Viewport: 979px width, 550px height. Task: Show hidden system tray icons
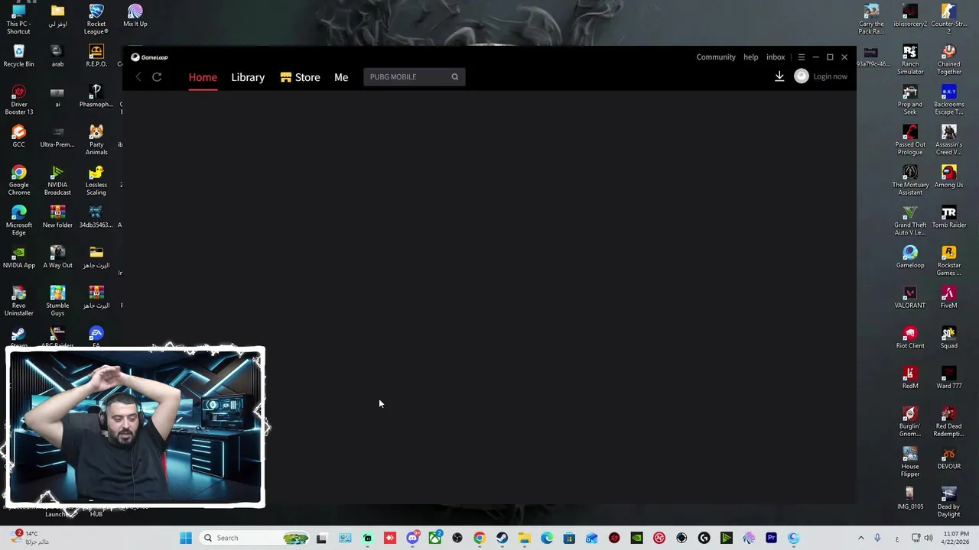pos(860,538)
